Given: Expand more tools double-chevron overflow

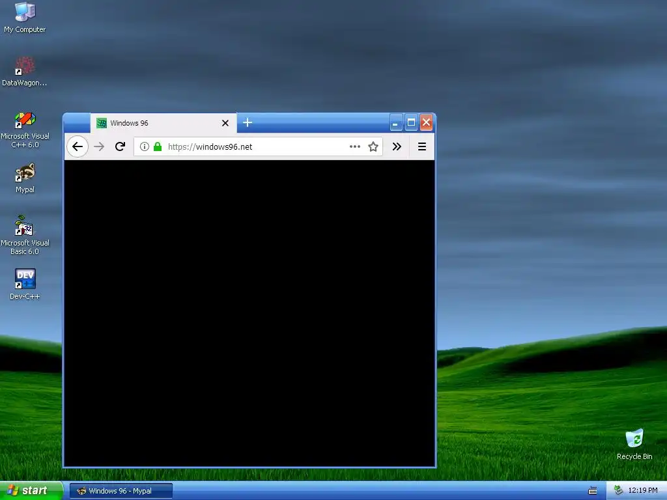Looking at the screenshot, I should tap(397, 146).
